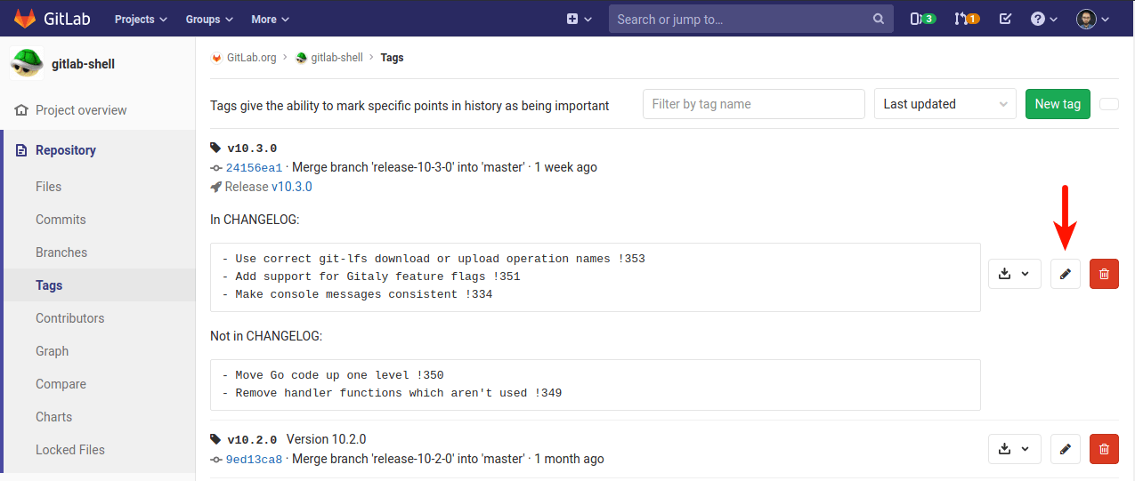Click the search magnifier icon
Image resolution: width=1135 pixels, height=481 pixels.
pyautogui.click(x=878, y=19)
